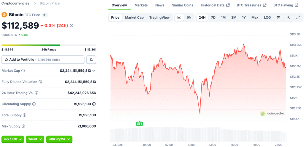Image resolution: width=304 pixels, height=147 pixels.
Task: Select the 1Y time range
Action: [244, 17]
